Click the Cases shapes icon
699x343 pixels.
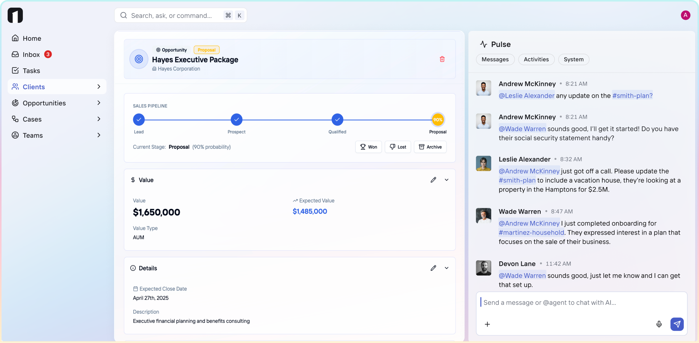[x=15, y=119]
